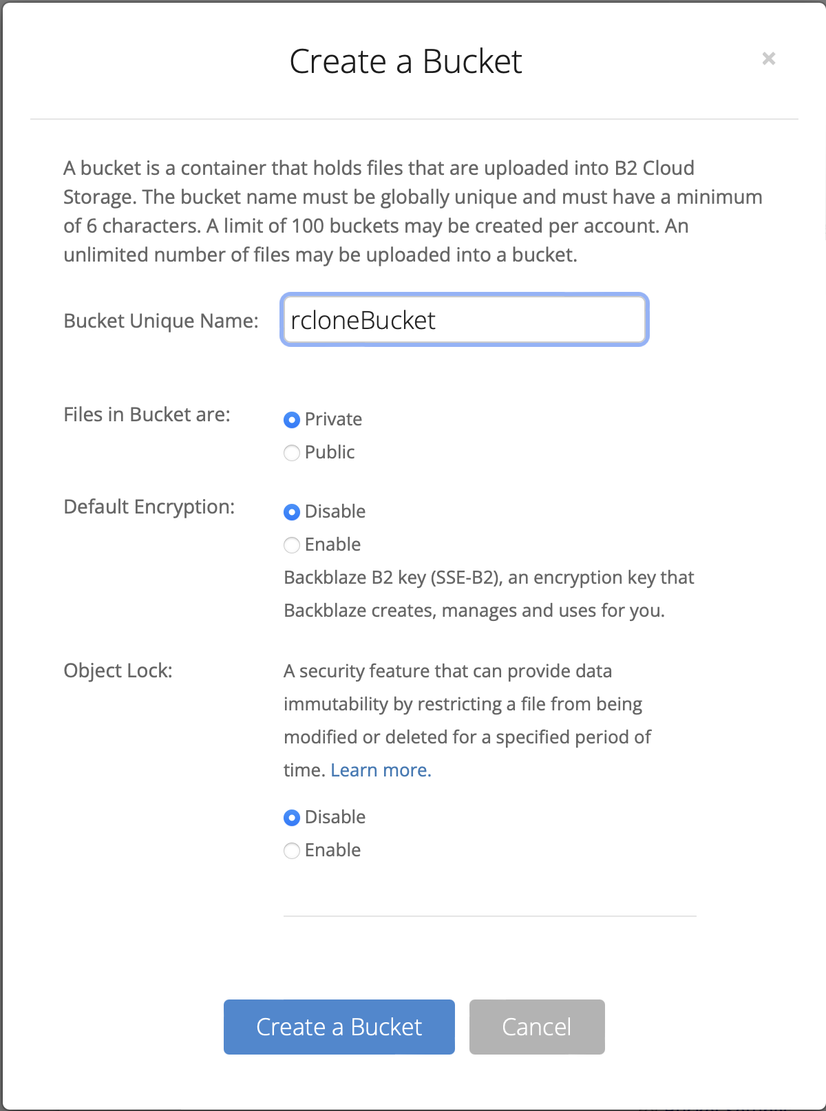Click the "Object Lock:" label

point(118,670)
